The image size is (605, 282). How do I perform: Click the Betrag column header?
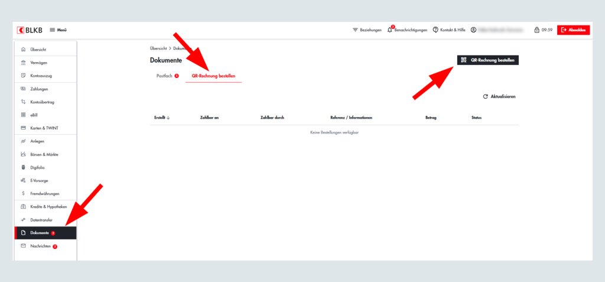(x=431, y=118)
